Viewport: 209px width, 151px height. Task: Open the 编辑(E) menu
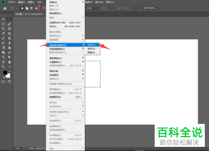tap(22, 2)
